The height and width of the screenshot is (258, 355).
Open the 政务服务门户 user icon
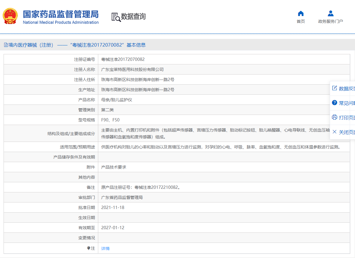point(331,14)
